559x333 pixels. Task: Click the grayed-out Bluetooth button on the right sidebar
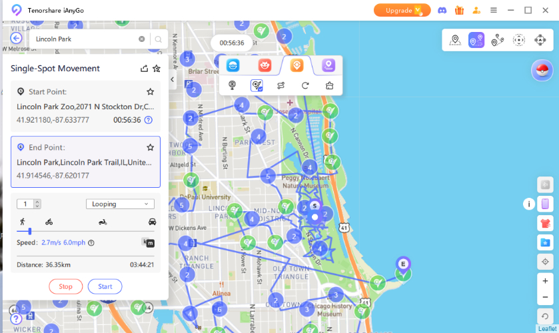pos(545,184)
